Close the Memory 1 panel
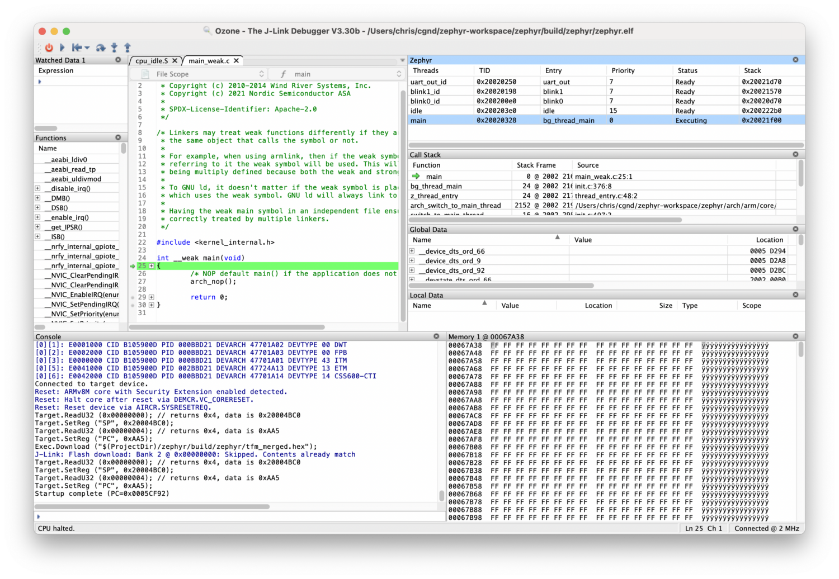Viewport: 839px width, 579px height. (x=795, y=336)
